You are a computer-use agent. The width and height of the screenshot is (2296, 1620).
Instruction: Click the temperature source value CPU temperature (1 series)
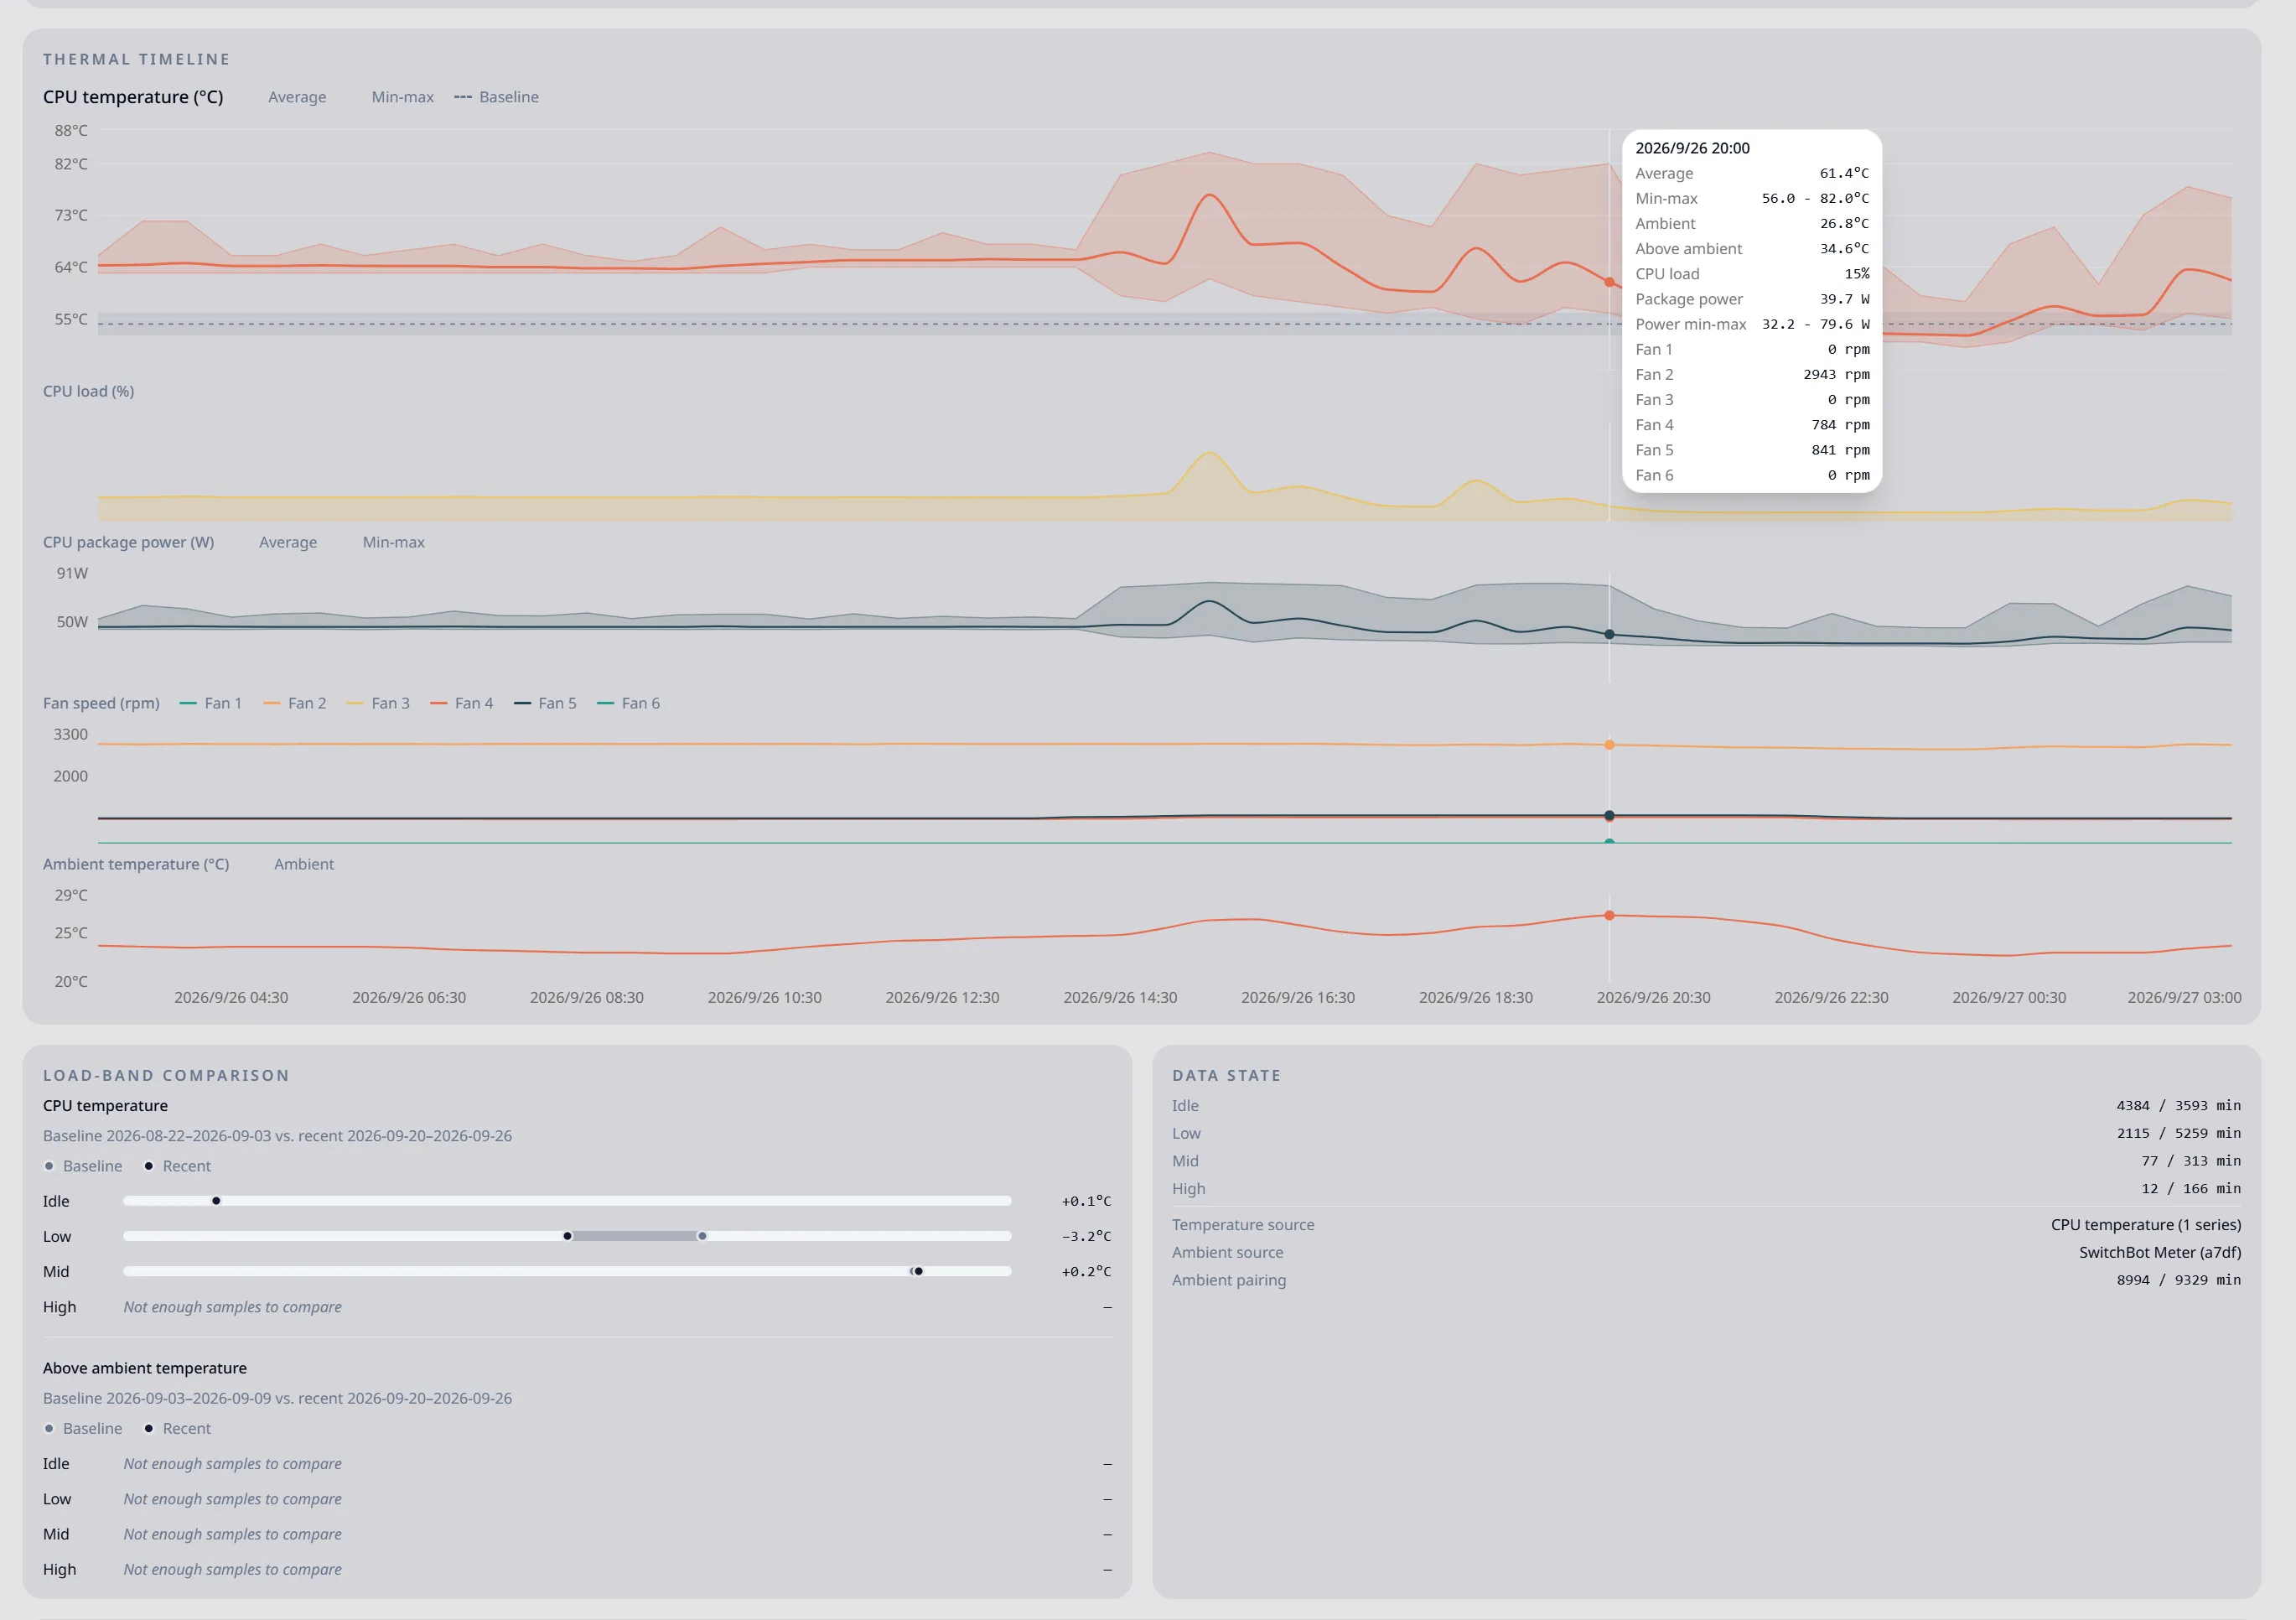point(2146,1225)
